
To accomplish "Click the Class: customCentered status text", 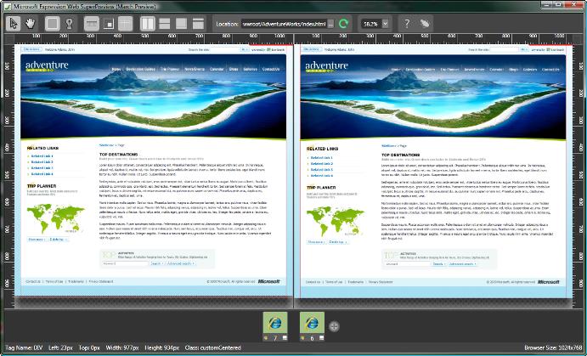I will coord(213,348).
